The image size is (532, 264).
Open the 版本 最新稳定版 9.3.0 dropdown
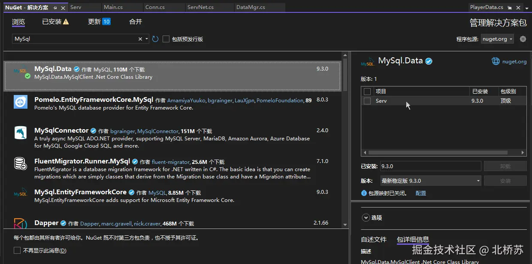click(x=430, y=181)
